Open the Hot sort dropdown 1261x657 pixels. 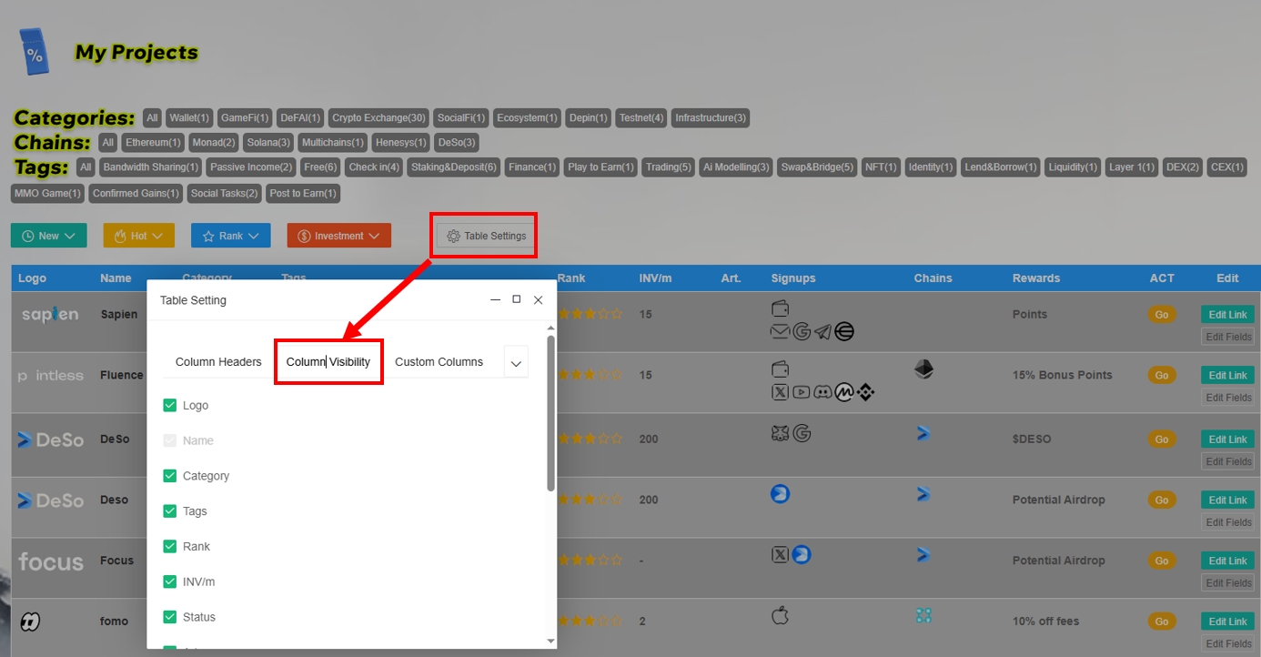138,236
